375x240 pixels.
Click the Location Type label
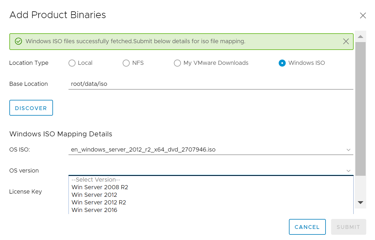29,63
